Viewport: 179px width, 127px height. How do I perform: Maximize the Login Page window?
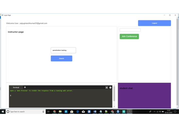pyautogui.click(x=170, y=15)
